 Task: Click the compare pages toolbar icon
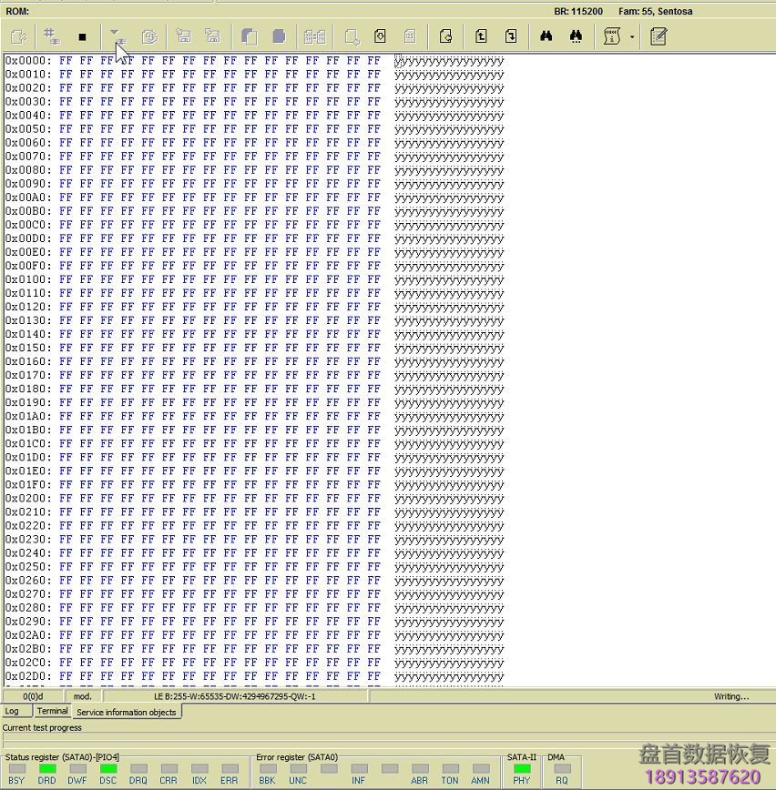pyautogui.click(x=314, y=36)
